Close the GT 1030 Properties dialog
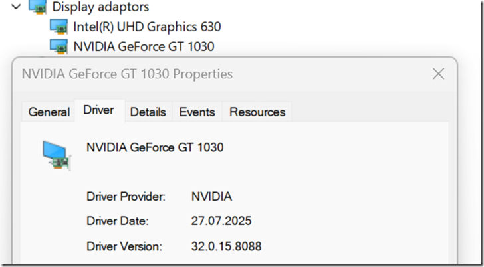 tap(438, 74)
